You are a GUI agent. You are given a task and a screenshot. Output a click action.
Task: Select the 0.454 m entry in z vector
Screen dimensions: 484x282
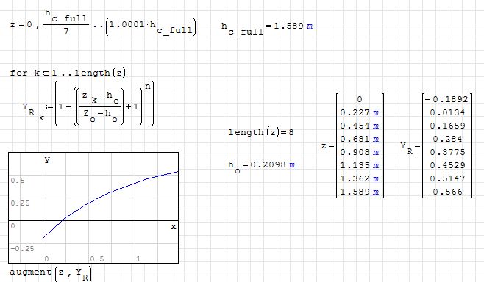click(359, 126)
